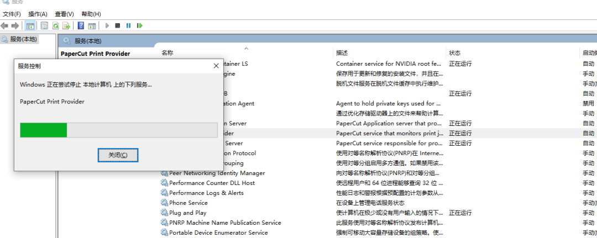This screenshot has height=238, width=597.
Task: Click the 关闭(C) button in the dialog
Action: pyautogui.click(x=118, y=155)
